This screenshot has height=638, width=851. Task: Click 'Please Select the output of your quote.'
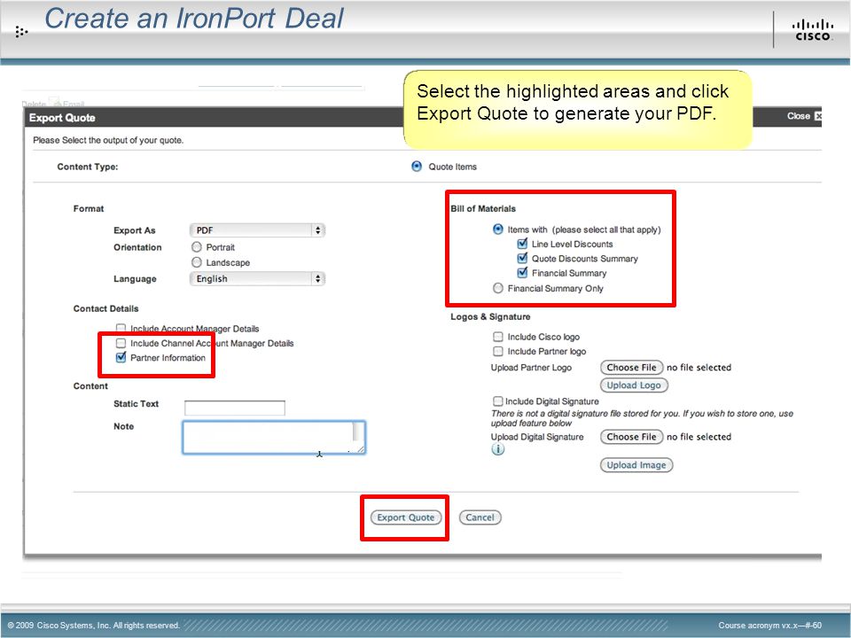click(x=108, y=140)
